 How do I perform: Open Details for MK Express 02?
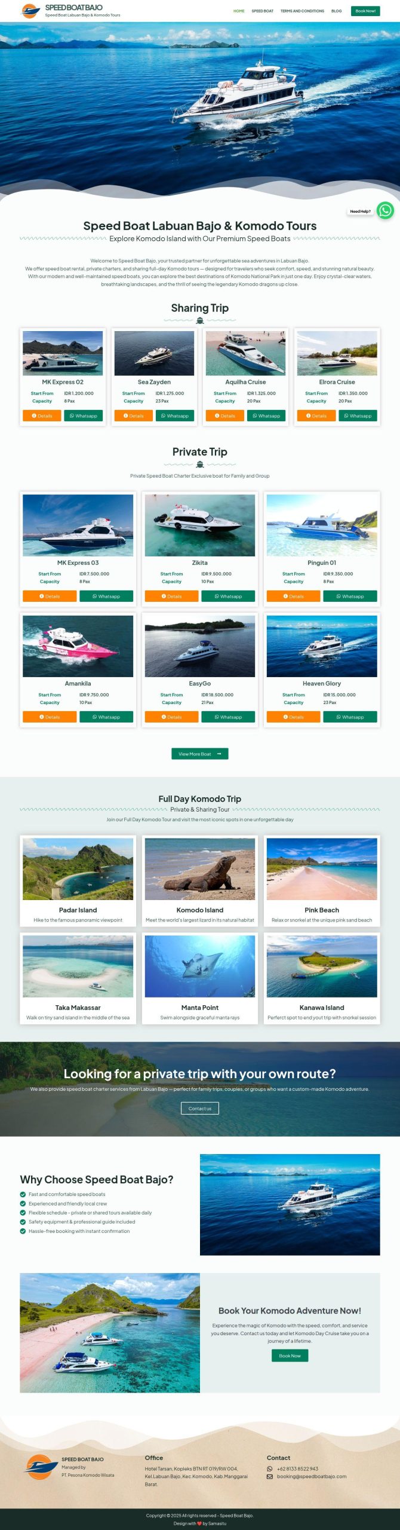click(x=42, y=415)
